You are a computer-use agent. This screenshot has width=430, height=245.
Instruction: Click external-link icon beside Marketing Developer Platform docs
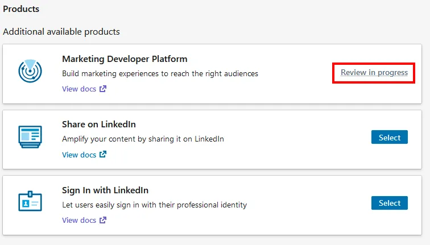pyautogui.click(x=103, y=89)
